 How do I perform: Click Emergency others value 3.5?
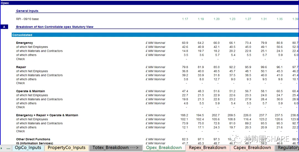pyautogui.click(x=186, y=55)
